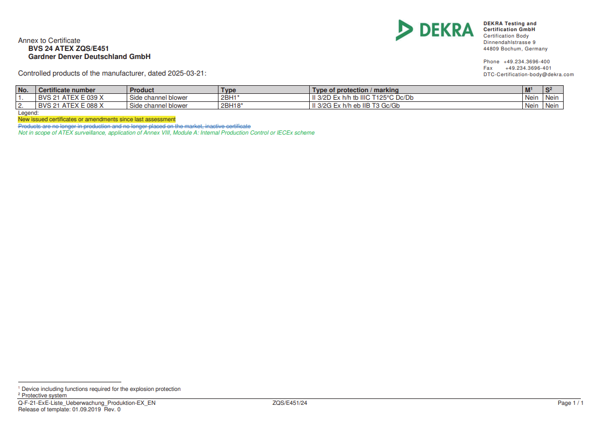
Task: Select cell 'BVS 21 ATEX E 039 X'
Action: tap(81, 98)
